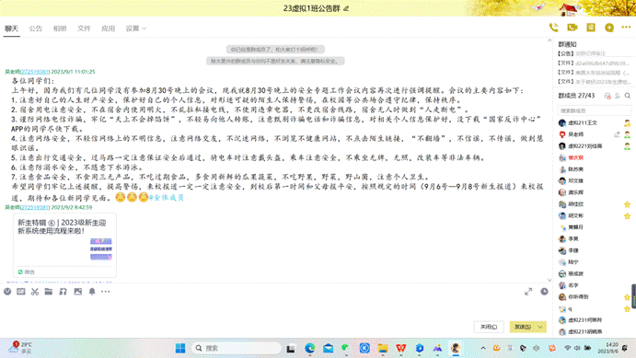Viewport: 636px width, 358px height.
Task: Insert a picture using image icon
Action: 78,292
